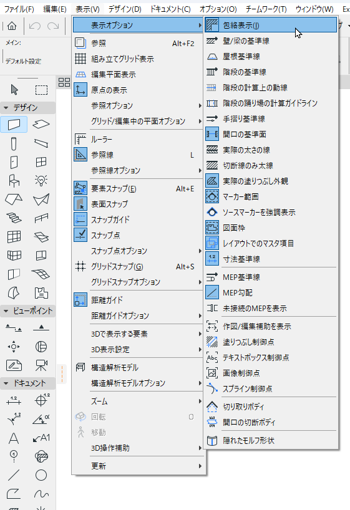Screen dimensions: 350x510
Task: Open the デザイン(D) menu
Action: point(125,9)
